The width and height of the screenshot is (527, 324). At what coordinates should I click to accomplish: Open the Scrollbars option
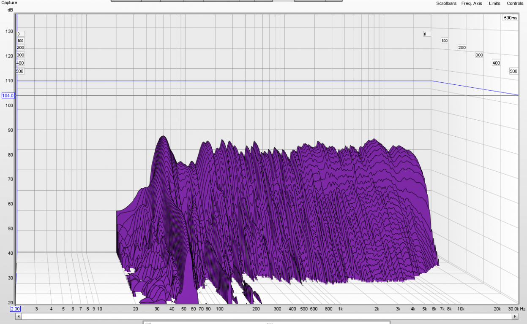coord(446,3)
